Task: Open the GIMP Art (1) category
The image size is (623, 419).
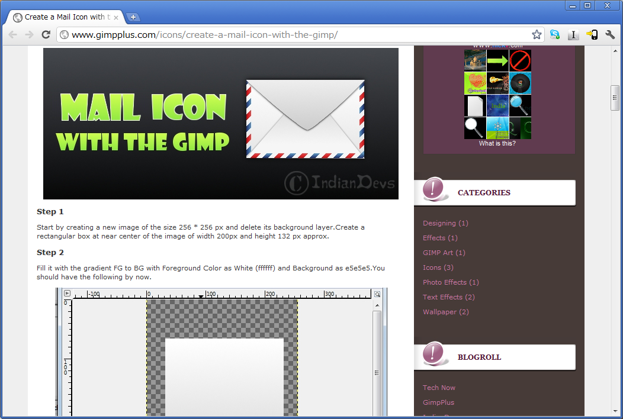Action: [x=444, y=253]
